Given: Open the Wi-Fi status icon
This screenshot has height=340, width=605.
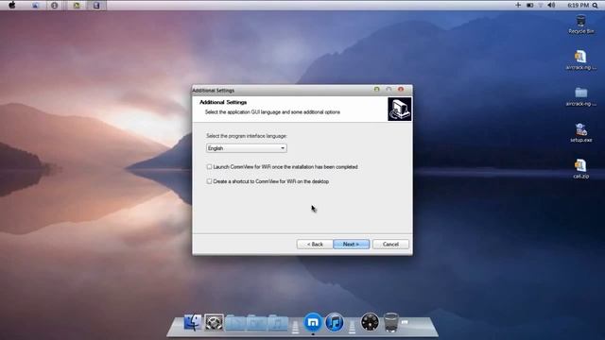Looking at the screenshot, I should tap(541, 5).
